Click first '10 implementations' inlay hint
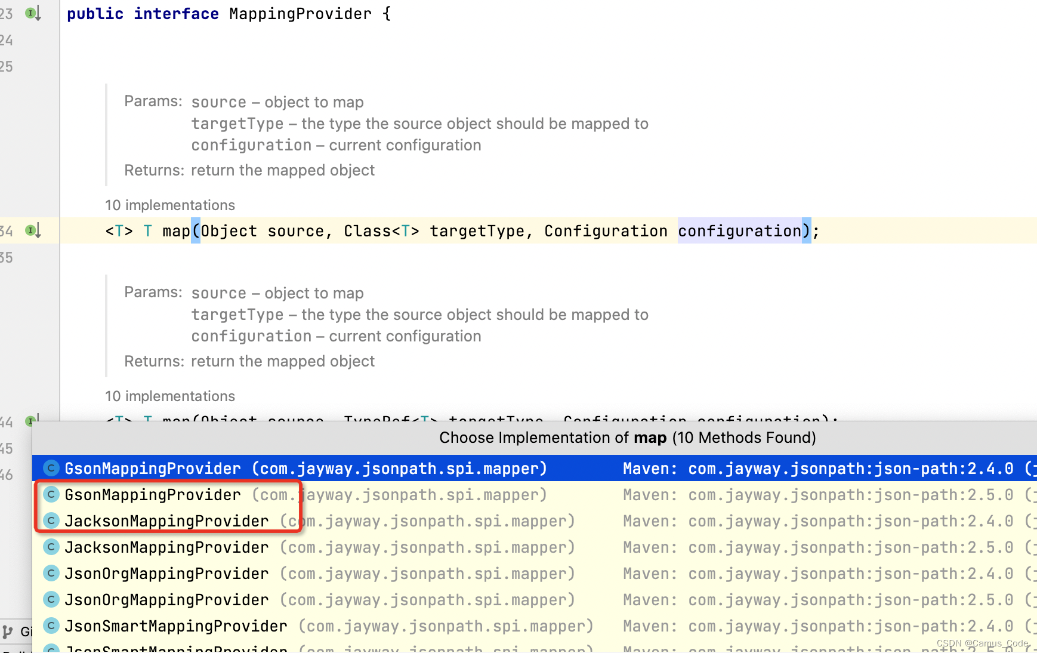This screenshot has width=1037, height=653. 170,205
